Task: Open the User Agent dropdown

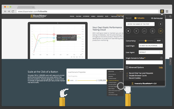Action: coord(151,52)
